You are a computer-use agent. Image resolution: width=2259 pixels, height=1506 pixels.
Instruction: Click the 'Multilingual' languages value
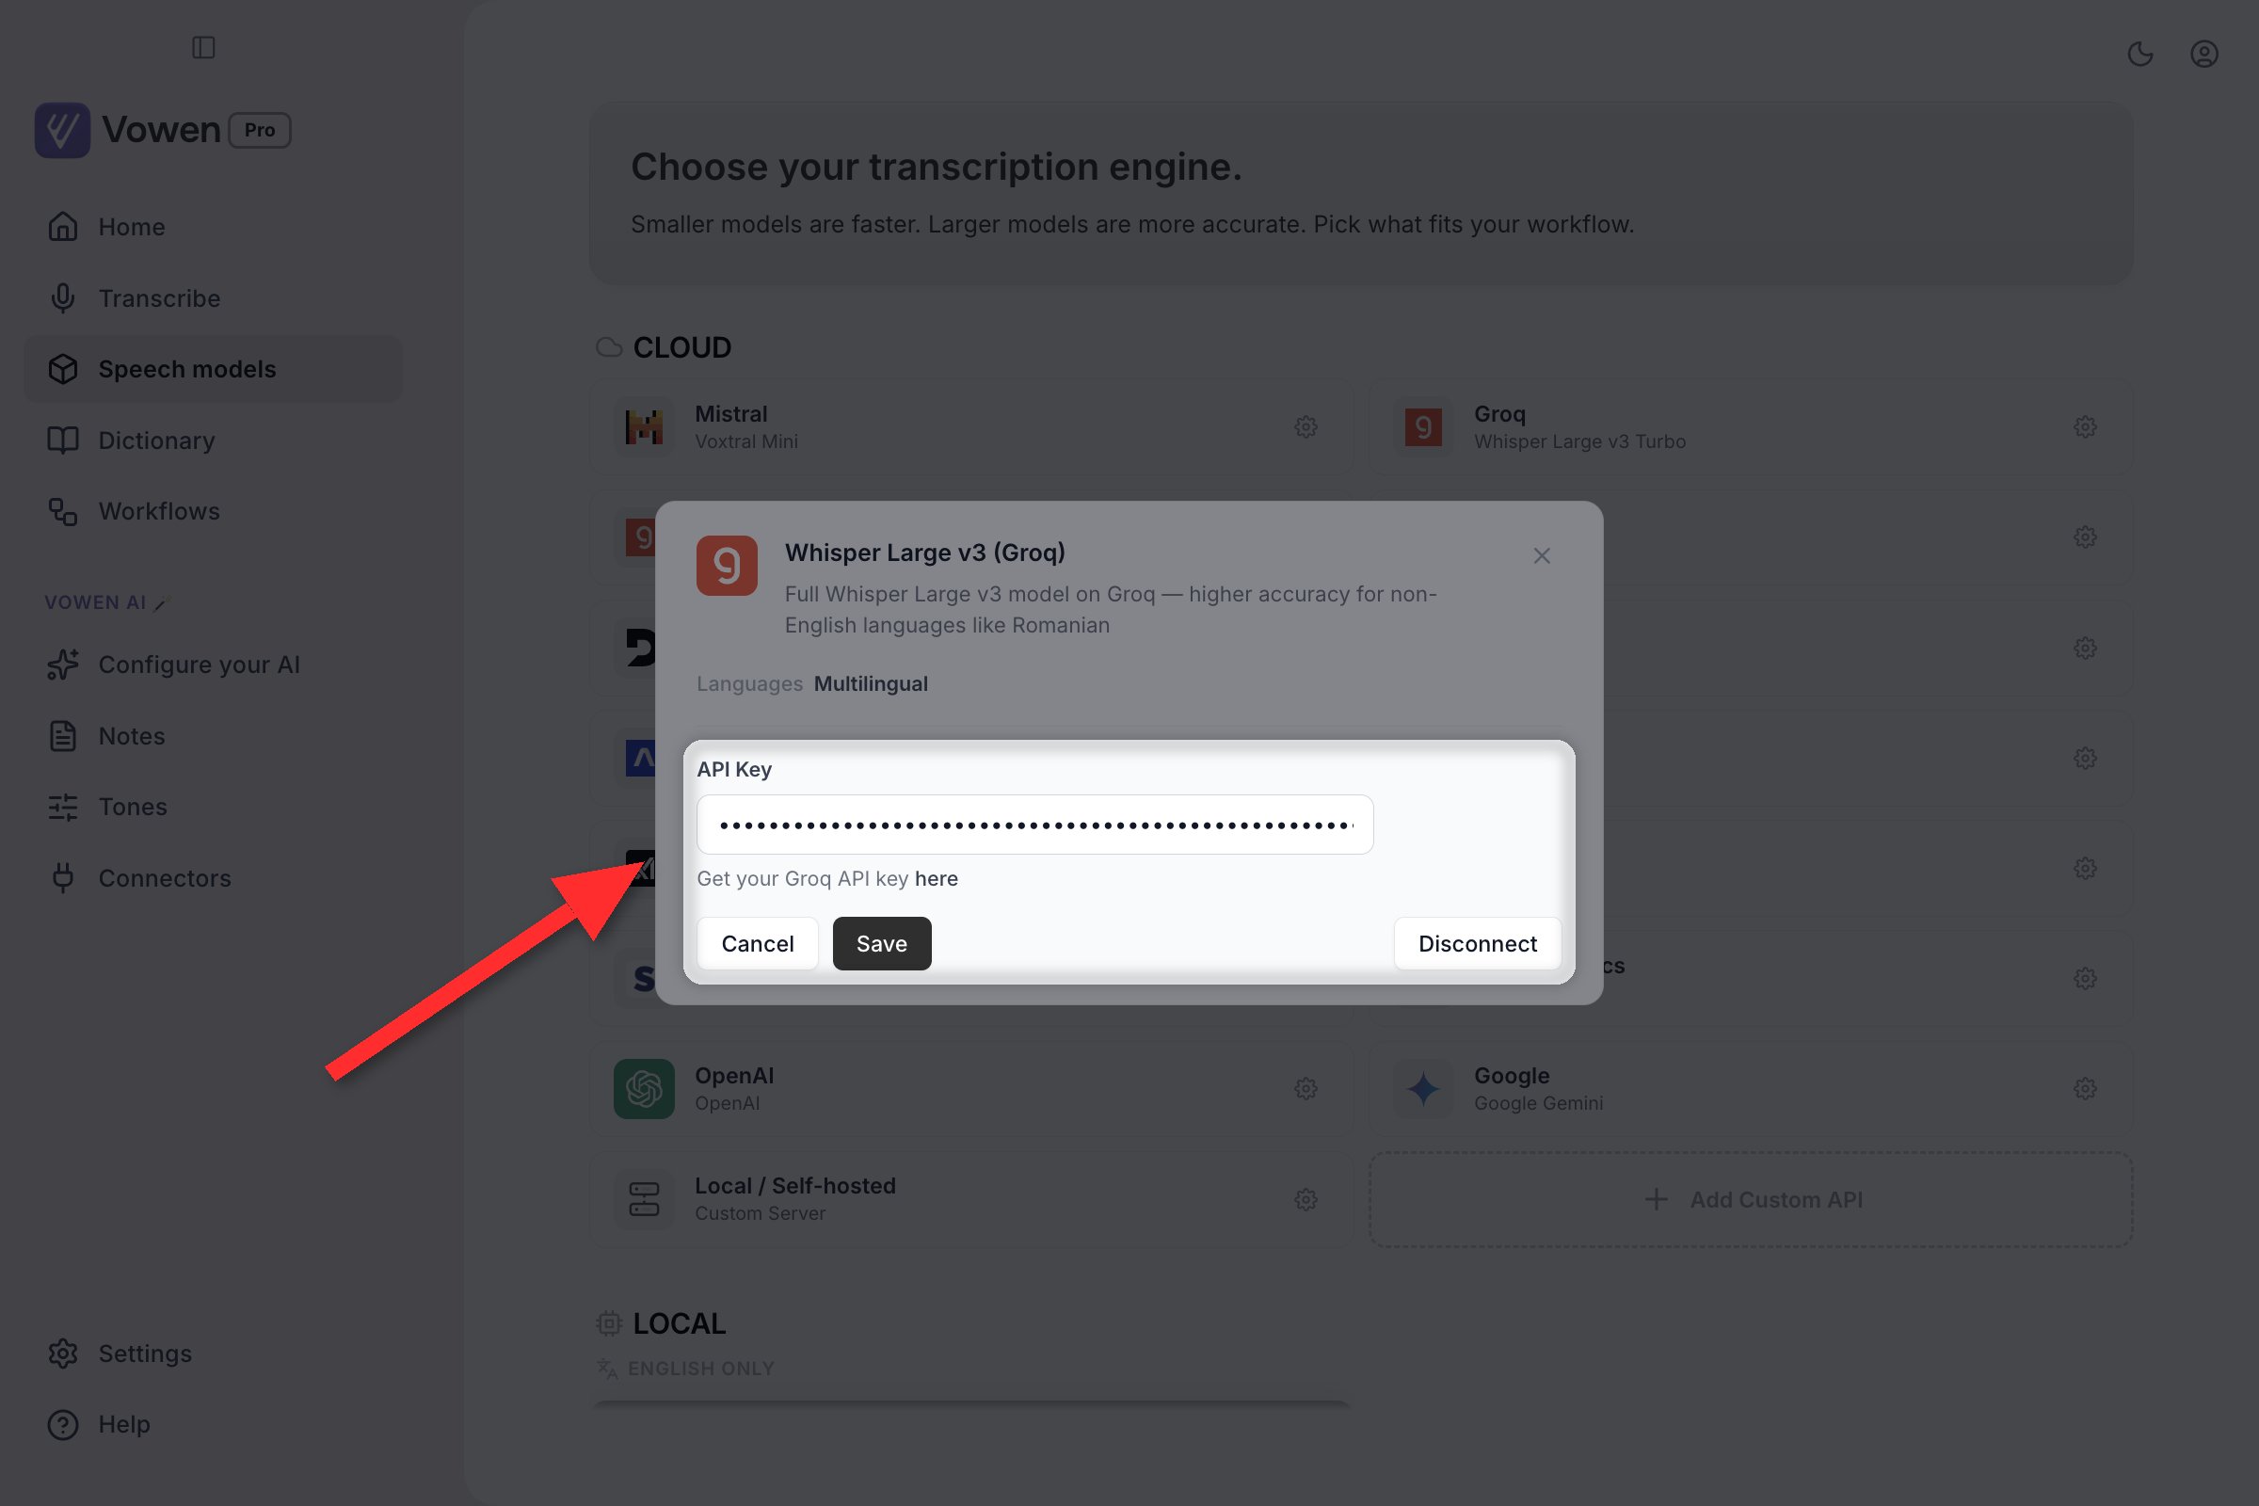pos(870,684)
